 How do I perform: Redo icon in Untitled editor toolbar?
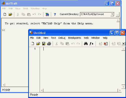(x=78, y=43)
